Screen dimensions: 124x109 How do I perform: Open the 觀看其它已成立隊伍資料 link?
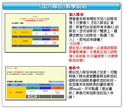point(56,81)
